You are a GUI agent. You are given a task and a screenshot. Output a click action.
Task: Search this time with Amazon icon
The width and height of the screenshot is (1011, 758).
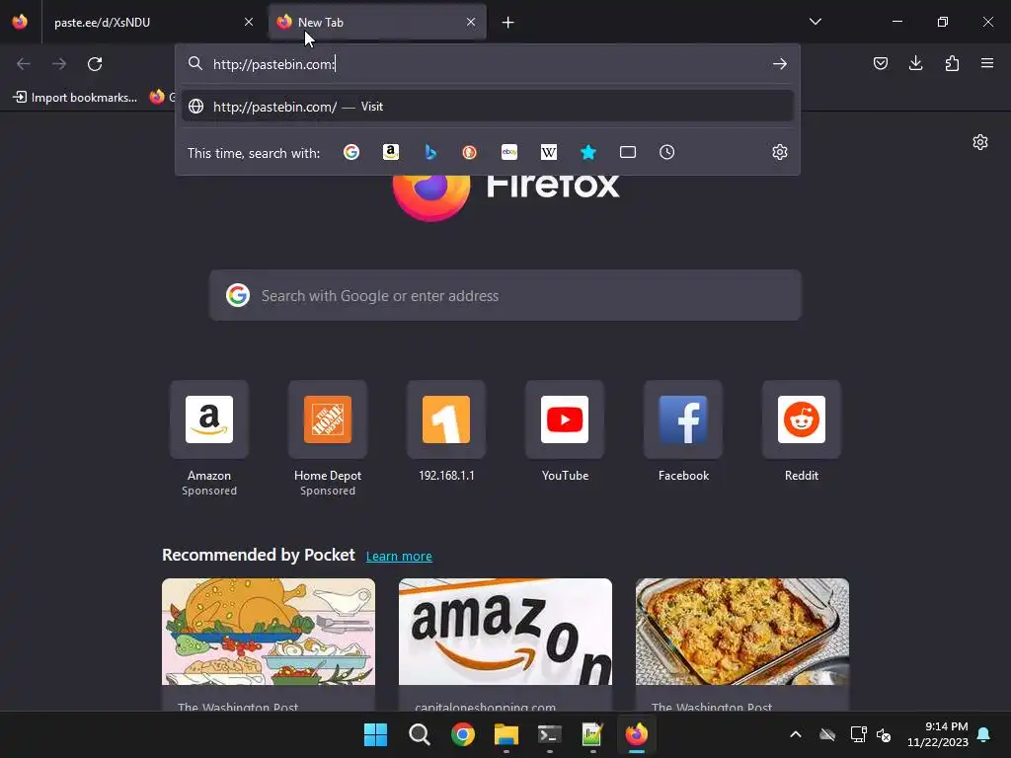(x=391, y=152)
